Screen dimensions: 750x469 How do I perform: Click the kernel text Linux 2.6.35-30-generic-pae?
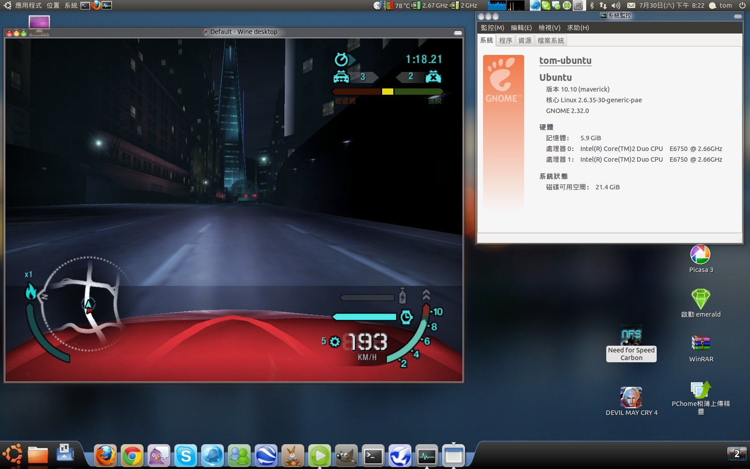click(x=594, y=100)
